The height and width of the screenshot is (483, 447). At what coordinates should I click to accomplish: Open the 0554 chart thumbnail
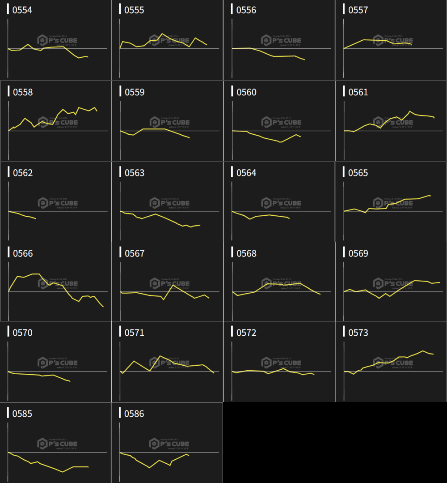(55, 40)
